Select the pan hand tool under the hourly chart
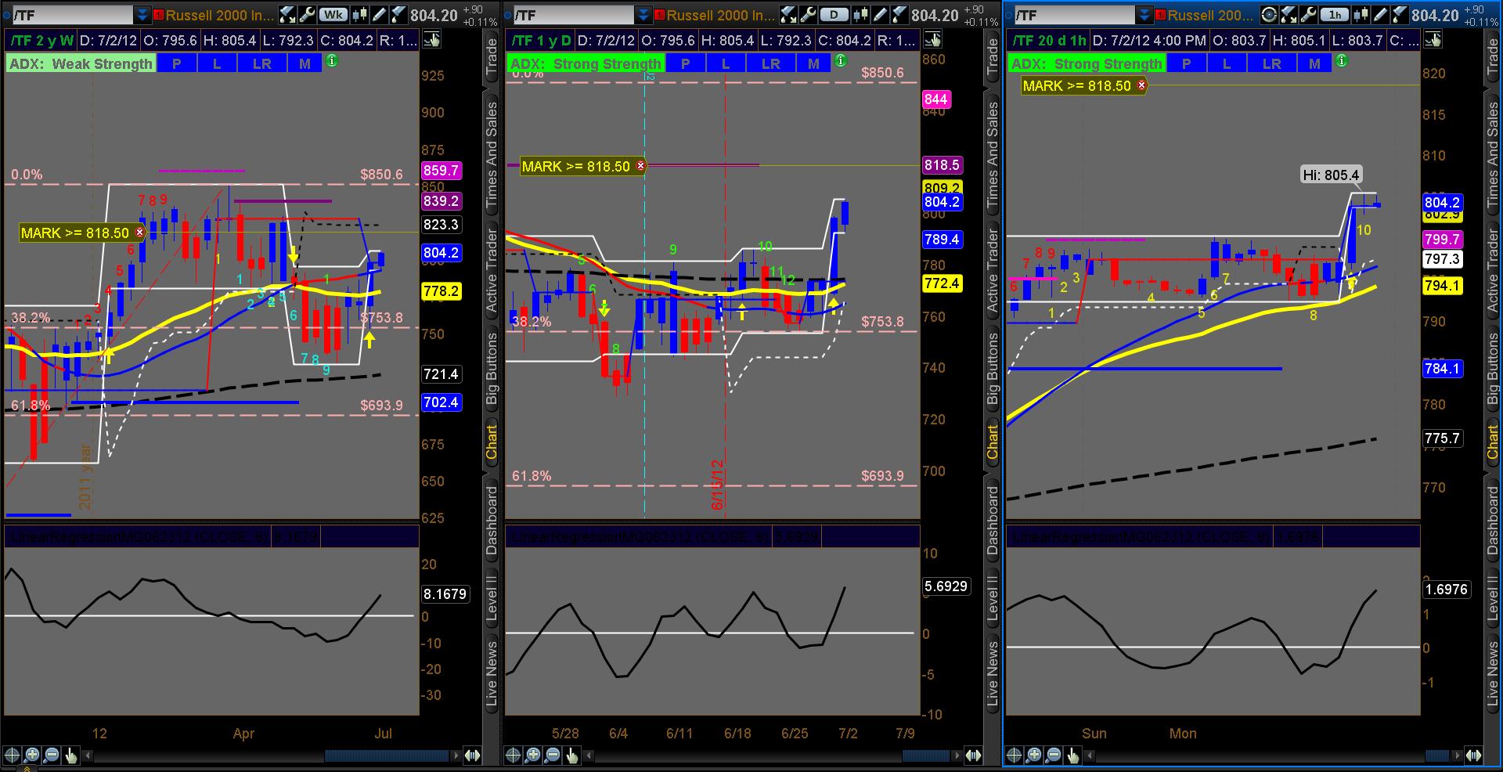 [x=1072, y=756]
